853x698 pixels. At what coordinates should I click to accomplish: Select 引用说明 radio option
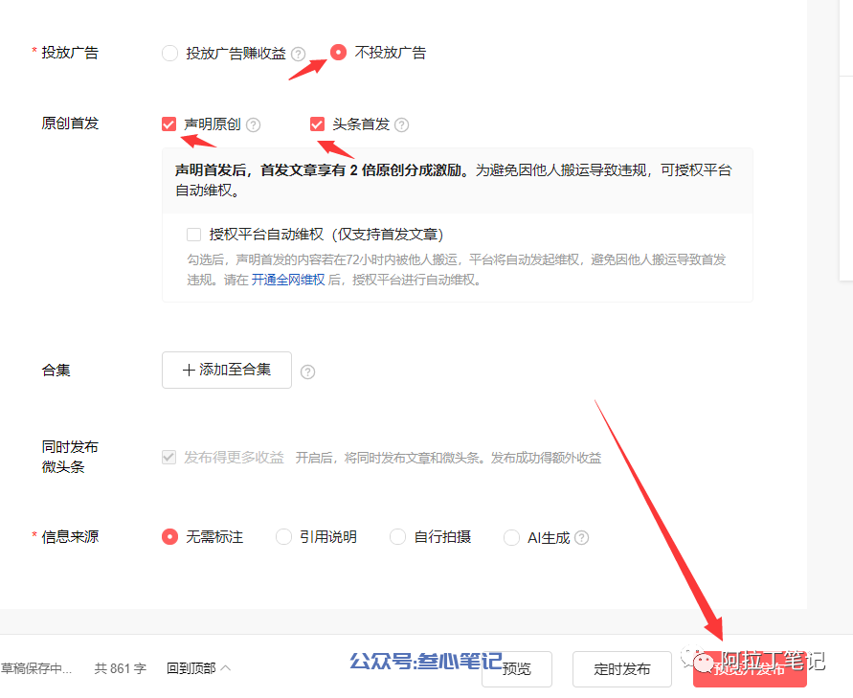pyautogui.click(x=284, y=537)
